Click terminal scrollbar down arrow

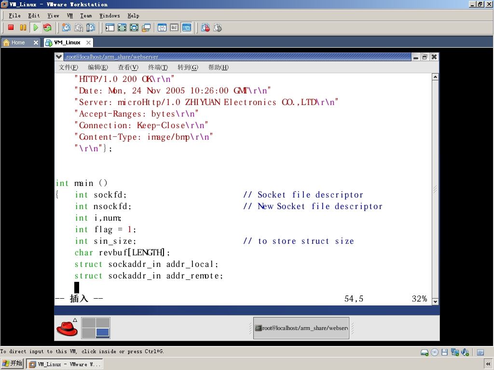pos(435,302)
